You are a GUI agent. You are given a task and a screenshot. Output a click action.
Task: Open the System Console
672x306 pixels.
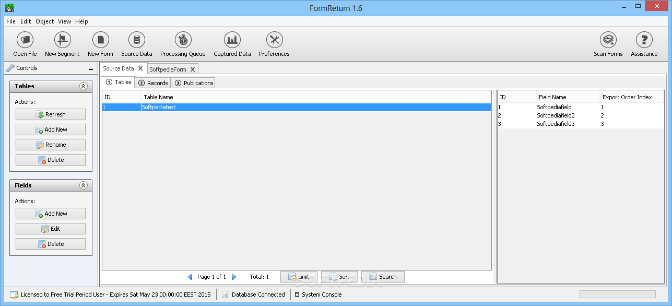tap(318, 295)
